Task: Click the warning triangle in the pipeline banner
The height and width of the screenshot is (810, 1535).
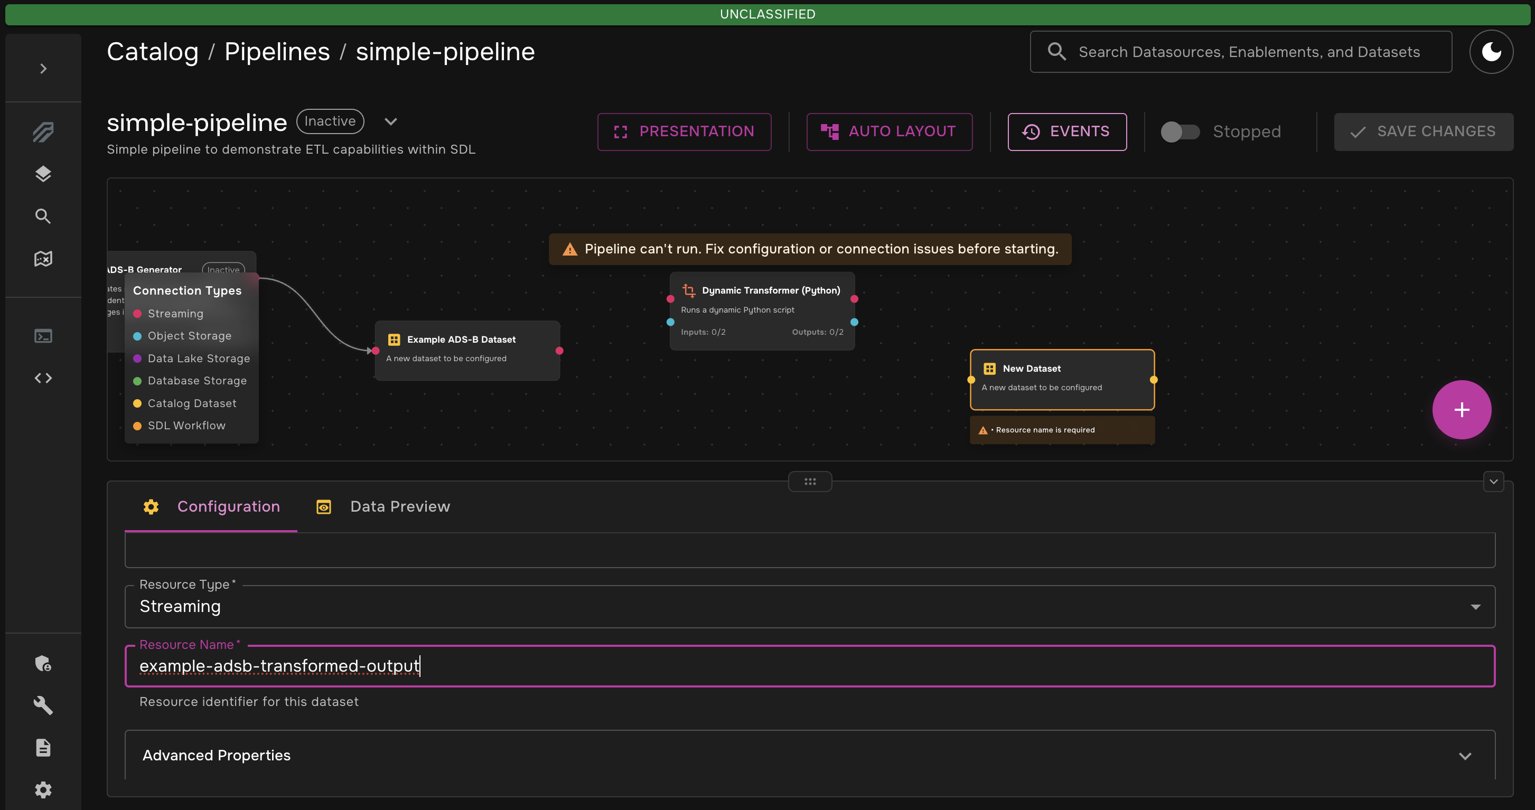Action: pos(569,250)
